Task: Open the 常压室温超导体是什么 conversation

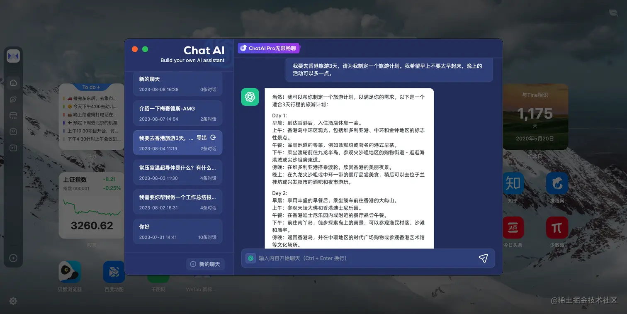Action: tap(177, 173)
